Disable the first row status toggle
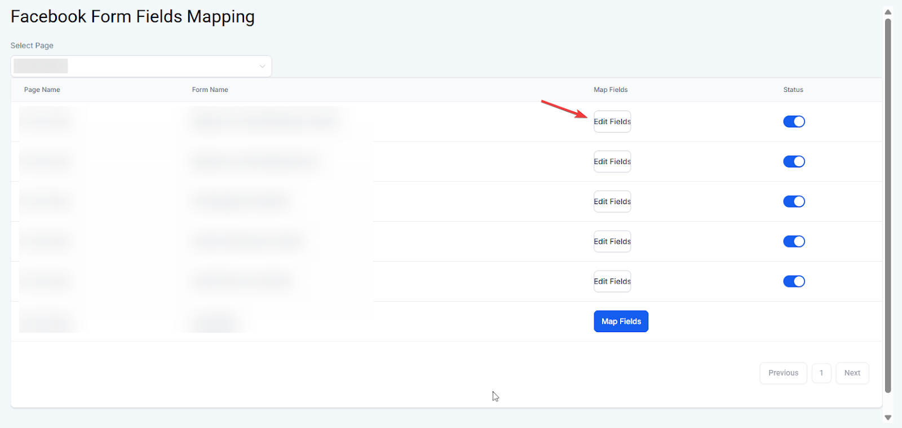 click(x=794, y=122)
